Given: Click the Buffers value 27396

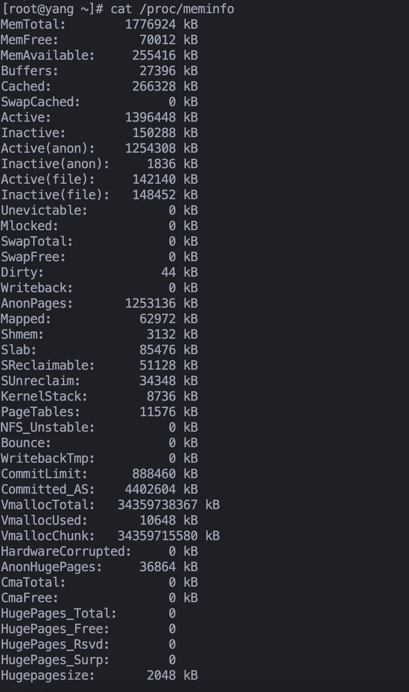Looking at the screenshot, I should click(x=158, y=71).
